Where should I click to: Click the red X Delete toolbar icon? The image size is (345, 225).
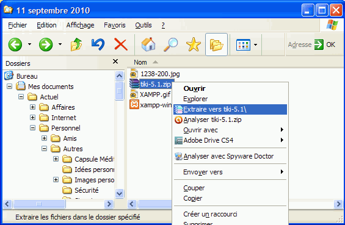coord(121,45)
